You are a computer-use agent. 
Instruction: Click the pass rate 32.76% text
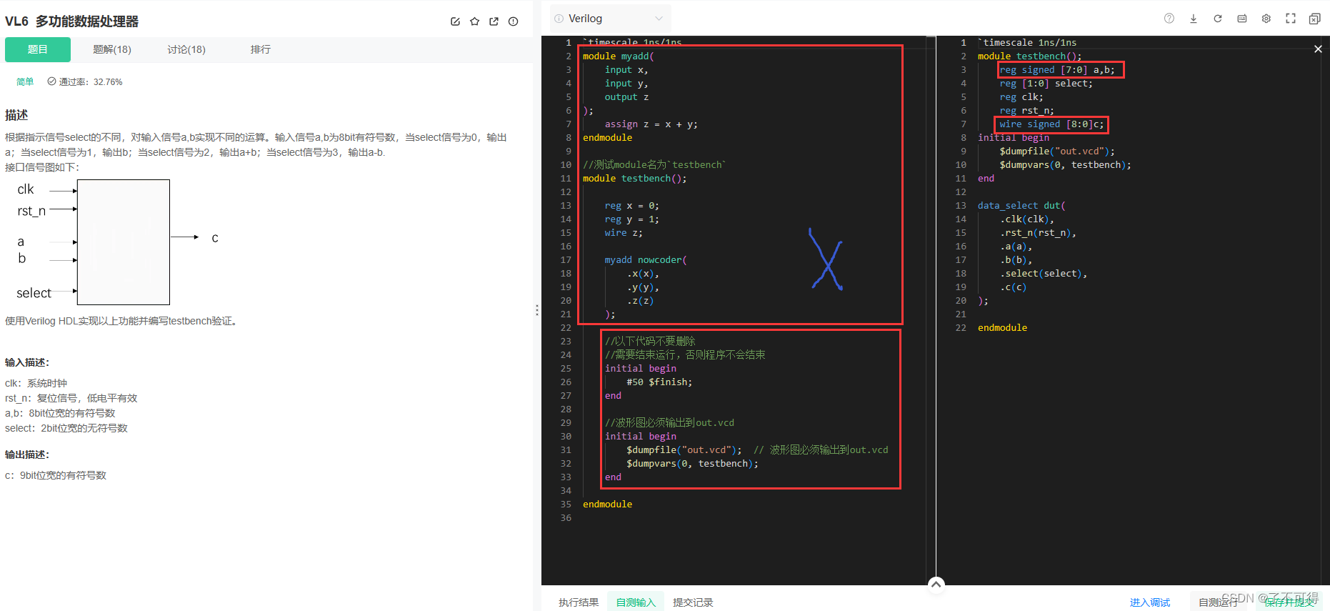[x=90, y=82]
